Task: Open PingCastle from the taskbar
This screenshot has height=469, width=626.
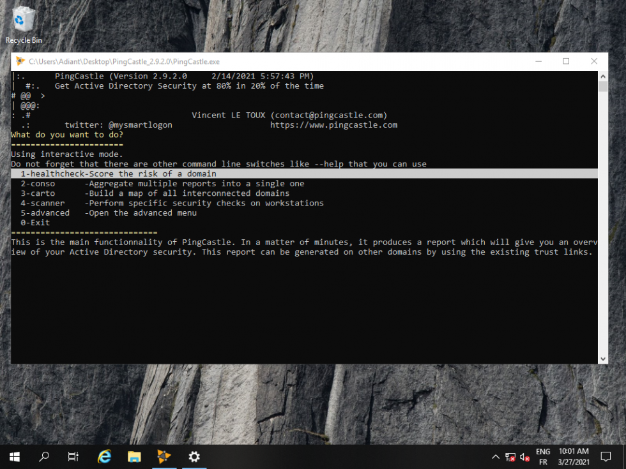Action: pyautogui.click(x=164, y=456)
